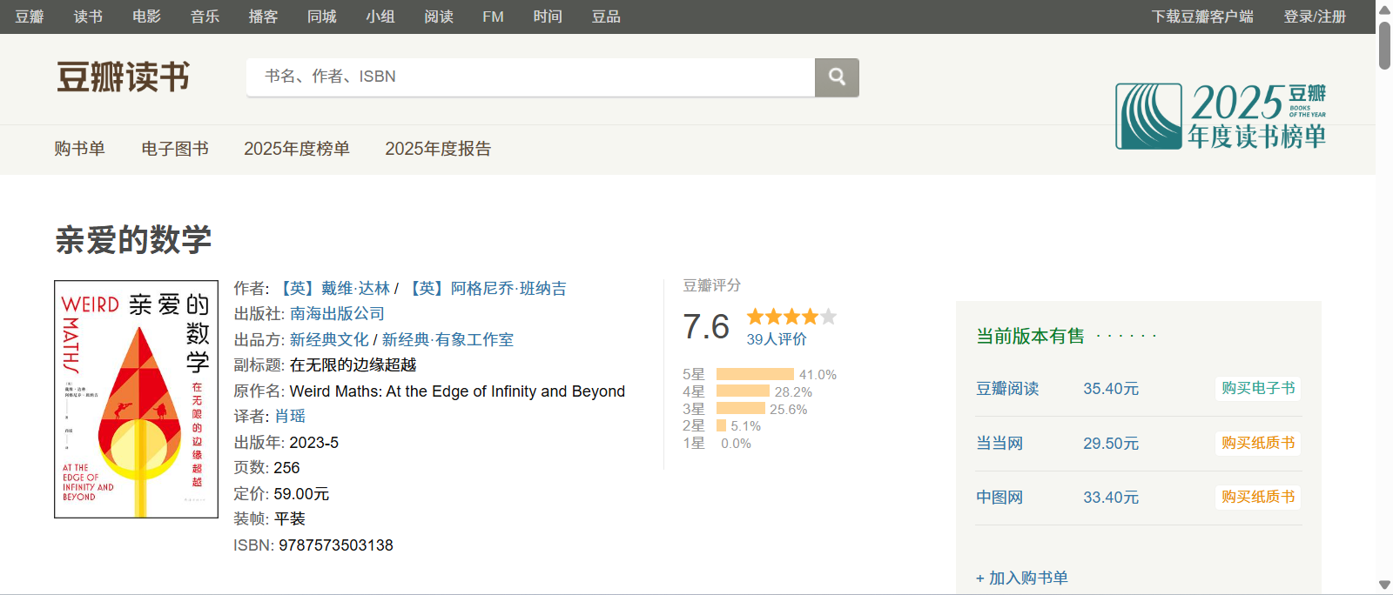1393x595 pixels.
Task: Click 购买纸质书 for 当当网
Action: (x=1258, y=443)
